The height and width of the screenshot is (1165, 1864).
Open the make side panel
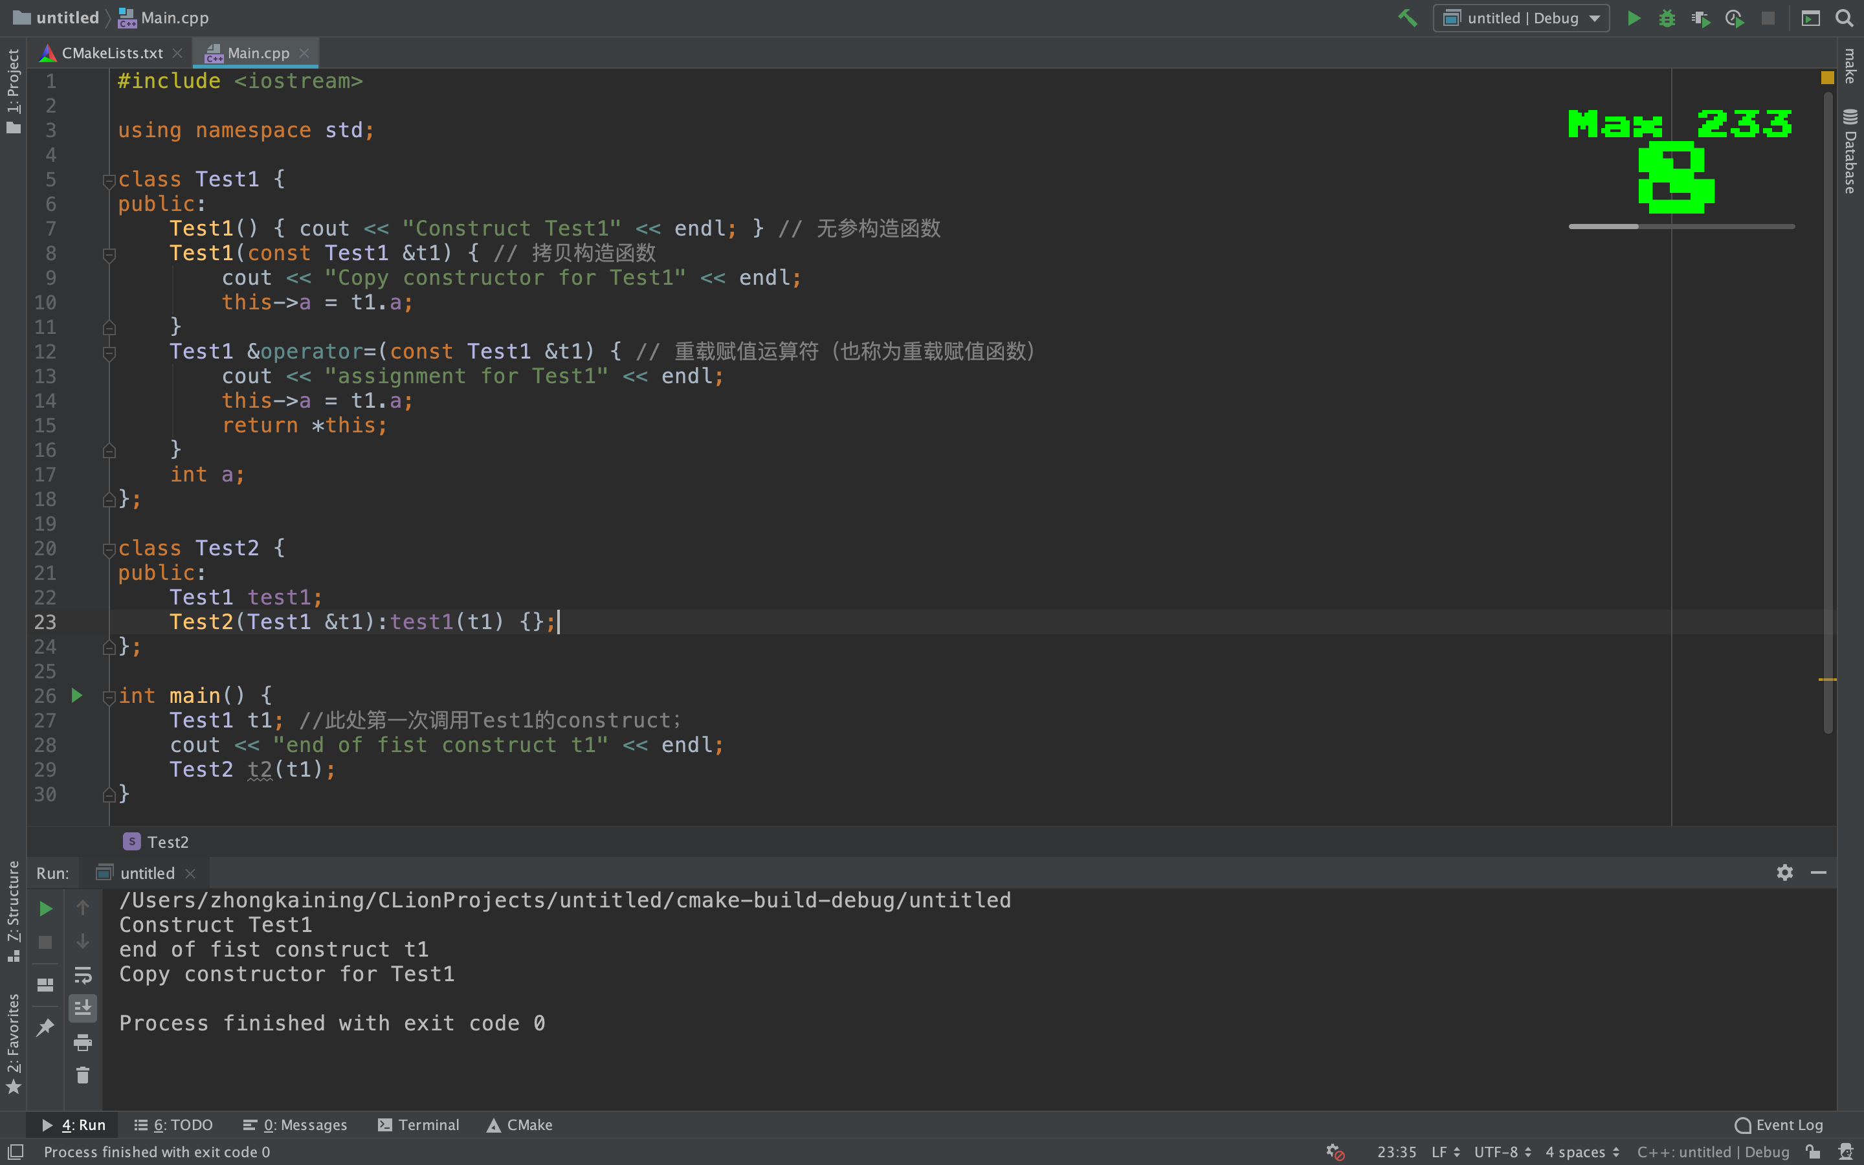pyautogui.click(x=1850, y=66)
